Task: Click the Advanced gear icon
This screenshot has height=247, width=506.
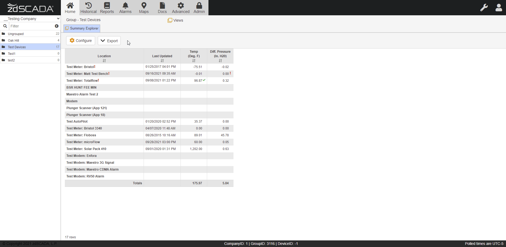Action: pyautogui.click(x=181, y=7)
